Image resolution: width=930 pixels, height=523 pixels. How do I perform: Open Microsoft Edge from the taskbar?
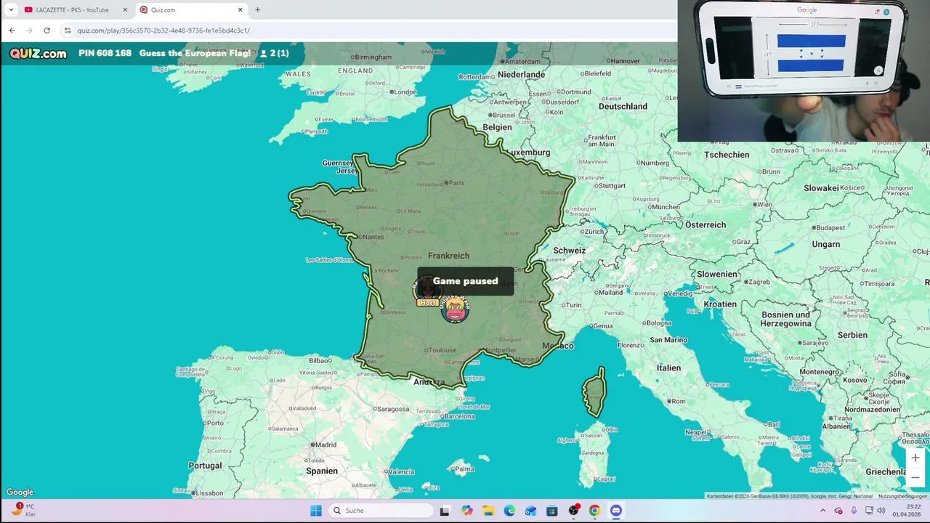point(509,511)
